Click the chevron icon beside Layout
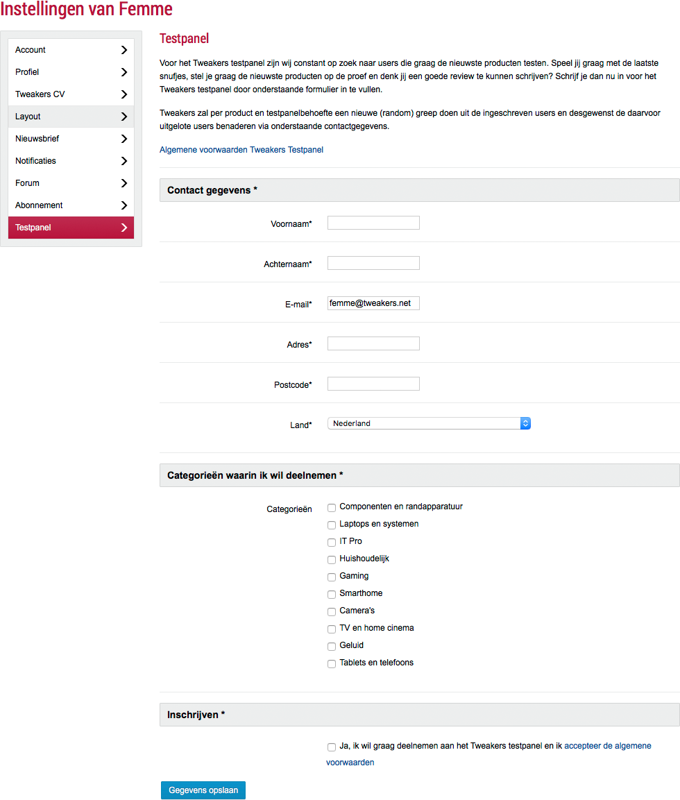The image size is (680, 800). point(124,117)
